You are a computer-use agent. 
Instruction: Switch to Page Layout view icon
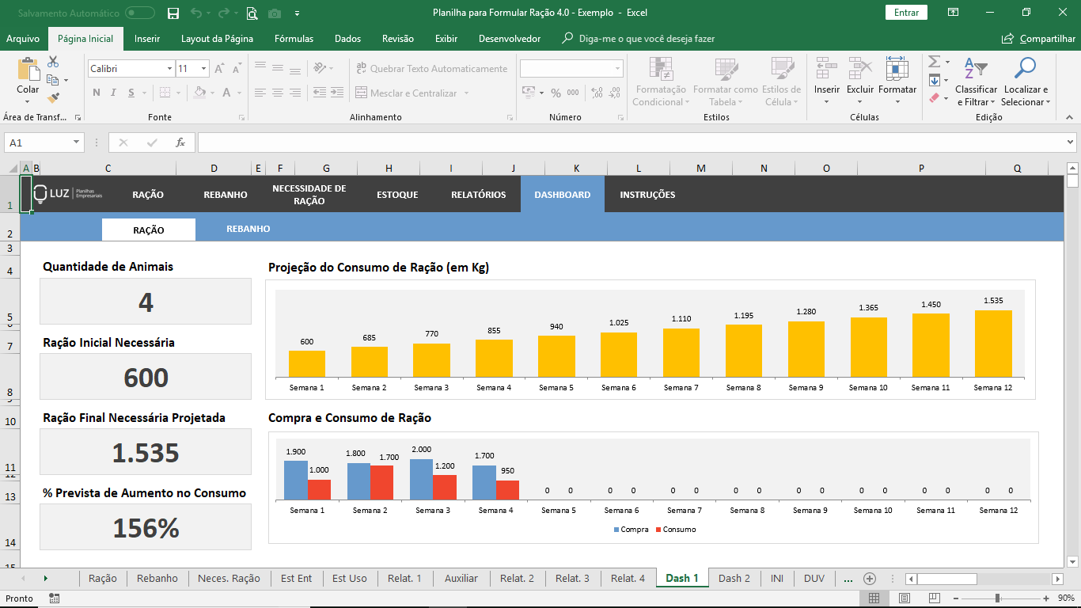point(905,598)
